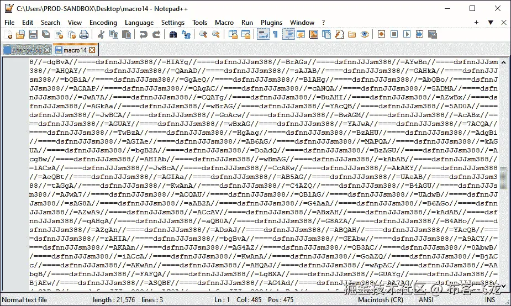
Task: Open the ? help menu
Action: (x=323, y=23)
